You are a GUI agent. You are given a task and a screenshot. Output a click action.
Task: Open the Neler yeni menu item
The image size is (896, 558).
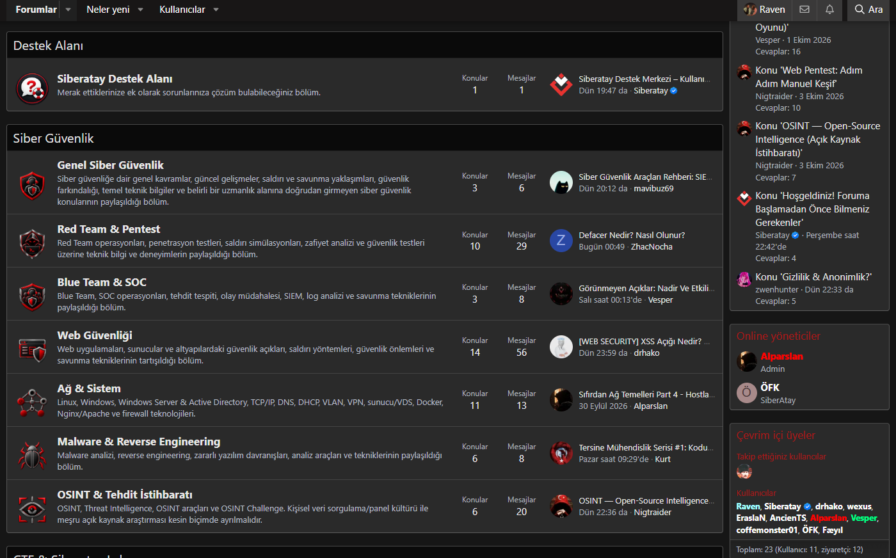108,10
